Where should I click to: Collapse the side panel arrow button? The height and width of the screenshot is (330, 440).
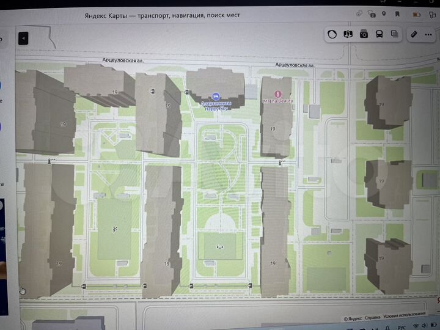(23, 38)
